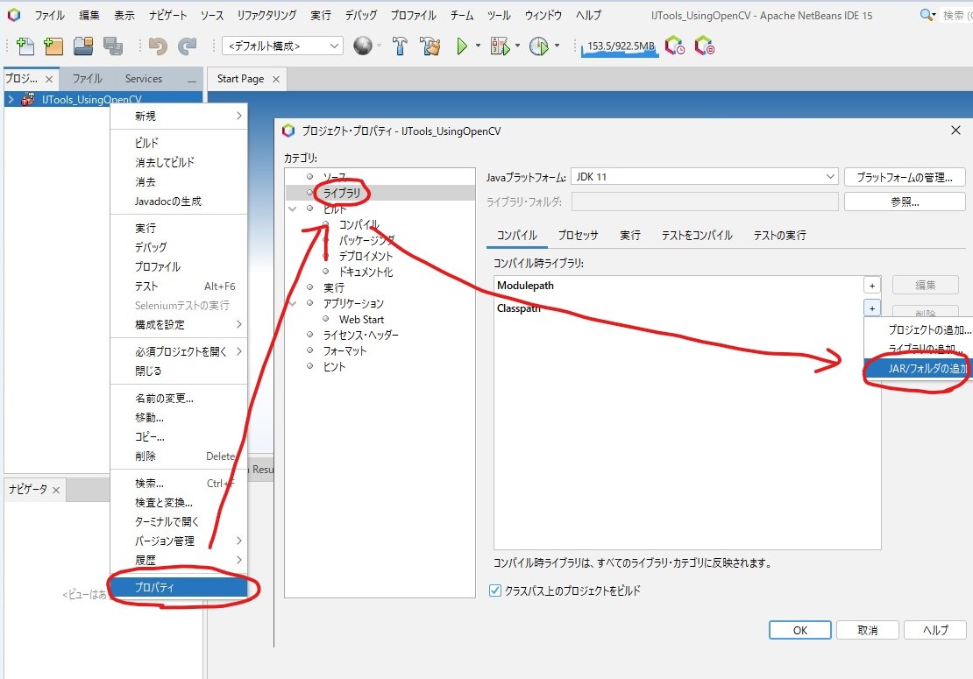Click the IJTools_UsingOpenCV project icon in tree
The height and width of the screenshot is (679, 973).
pyautogui.click(x=28, y=99)
